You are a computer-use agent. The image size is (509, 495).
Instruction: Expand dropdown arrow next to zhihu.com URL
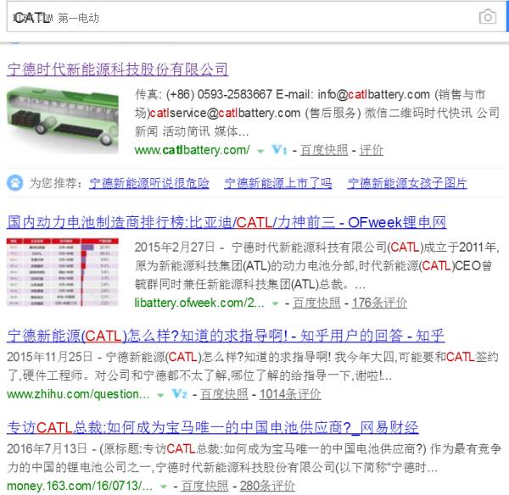pos(160,395)
